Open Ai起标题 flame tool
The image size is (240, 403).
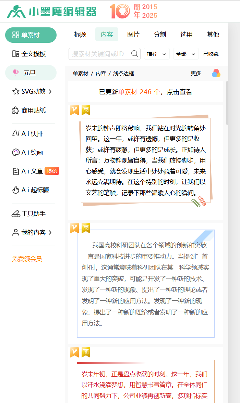pyautogui.click(x=31, y=190)
